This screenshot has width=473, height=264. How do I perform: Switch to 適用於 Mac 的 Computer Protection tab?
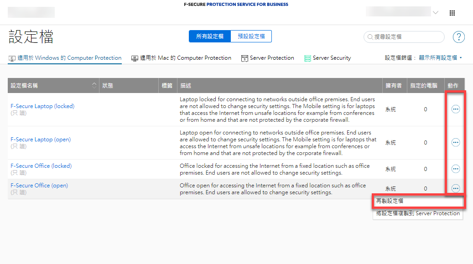coord(181,58)
